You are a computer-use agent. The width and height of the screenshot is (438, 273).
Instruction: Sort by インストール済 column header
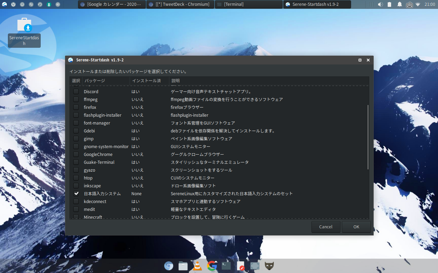coord(150,81)
